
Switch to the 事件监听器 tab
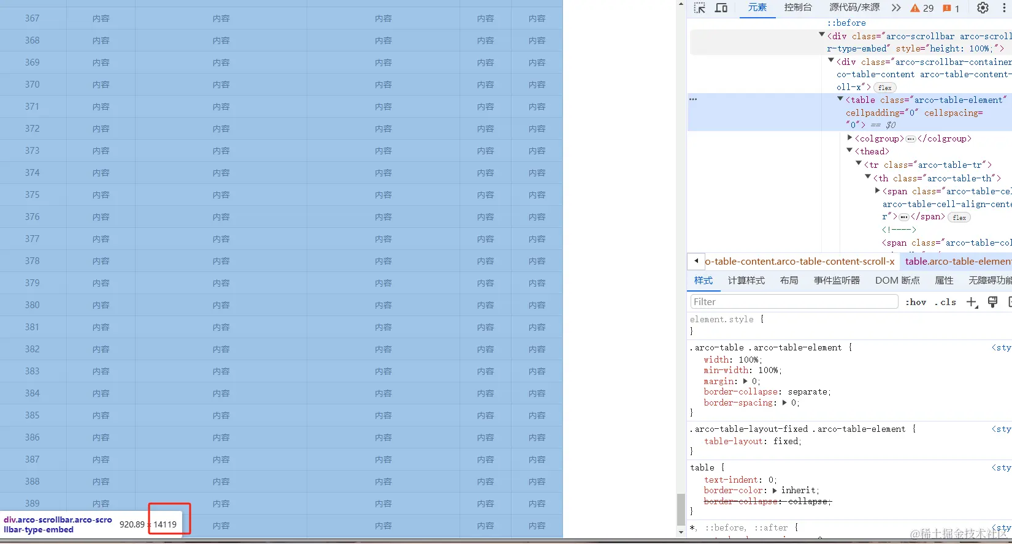pyautogui.click(x=837, y=281)
